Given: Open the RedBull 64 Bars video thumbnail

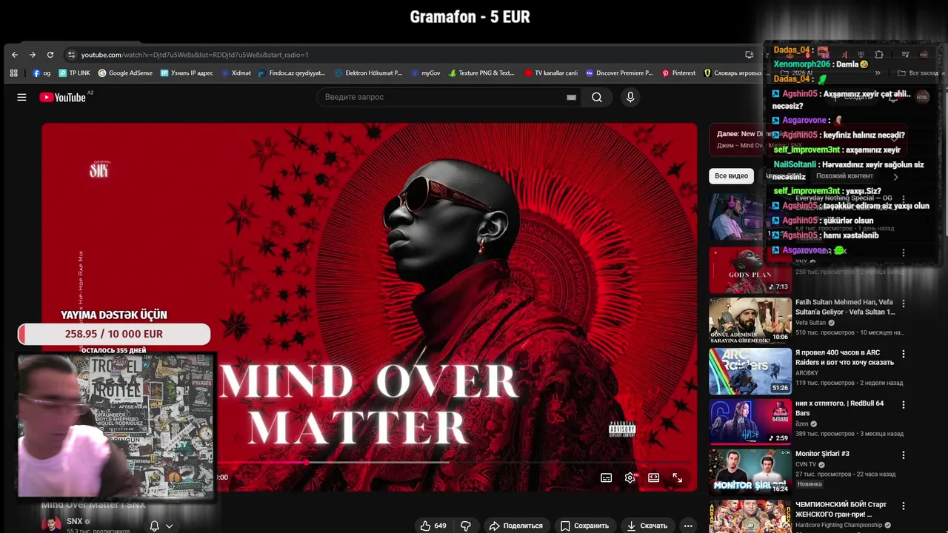Looking at the screenshot, I should [x=750, y=422].
